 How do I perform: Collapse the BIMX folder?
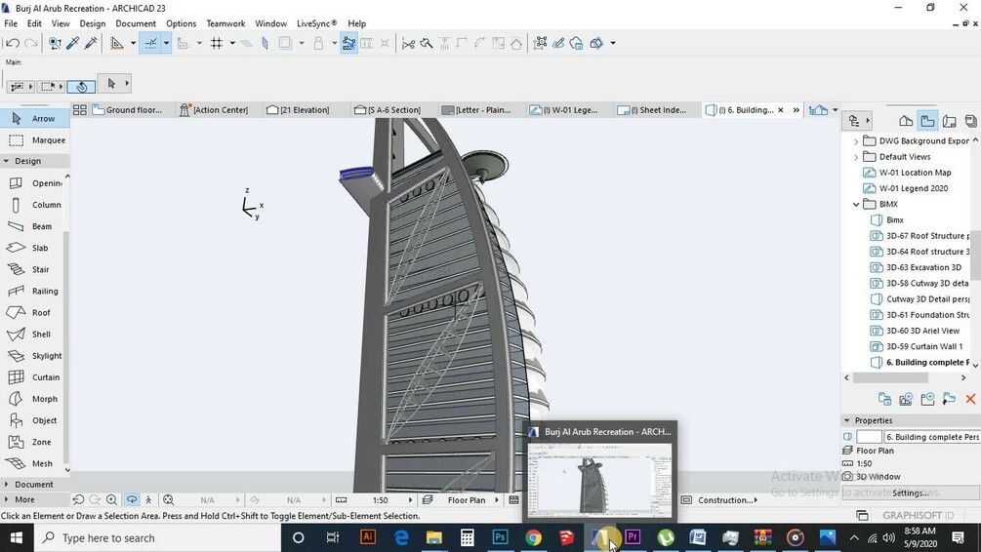pyautogui.click(x=856, y=204)
